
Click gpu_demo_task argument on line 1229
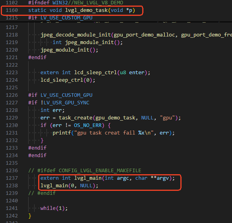(x=116, y=118)
